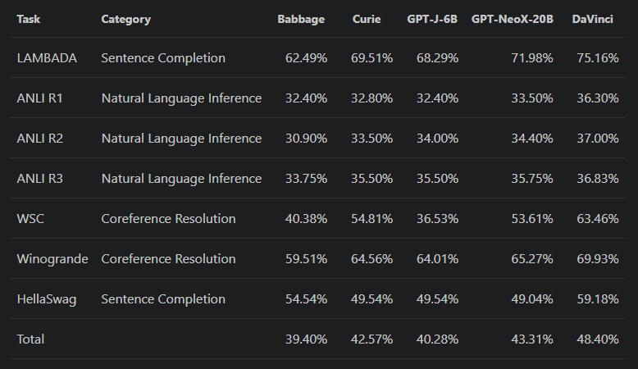Select the WSC task cell
Viewport: 638px width, 369px height.
[x=30, y=219]
